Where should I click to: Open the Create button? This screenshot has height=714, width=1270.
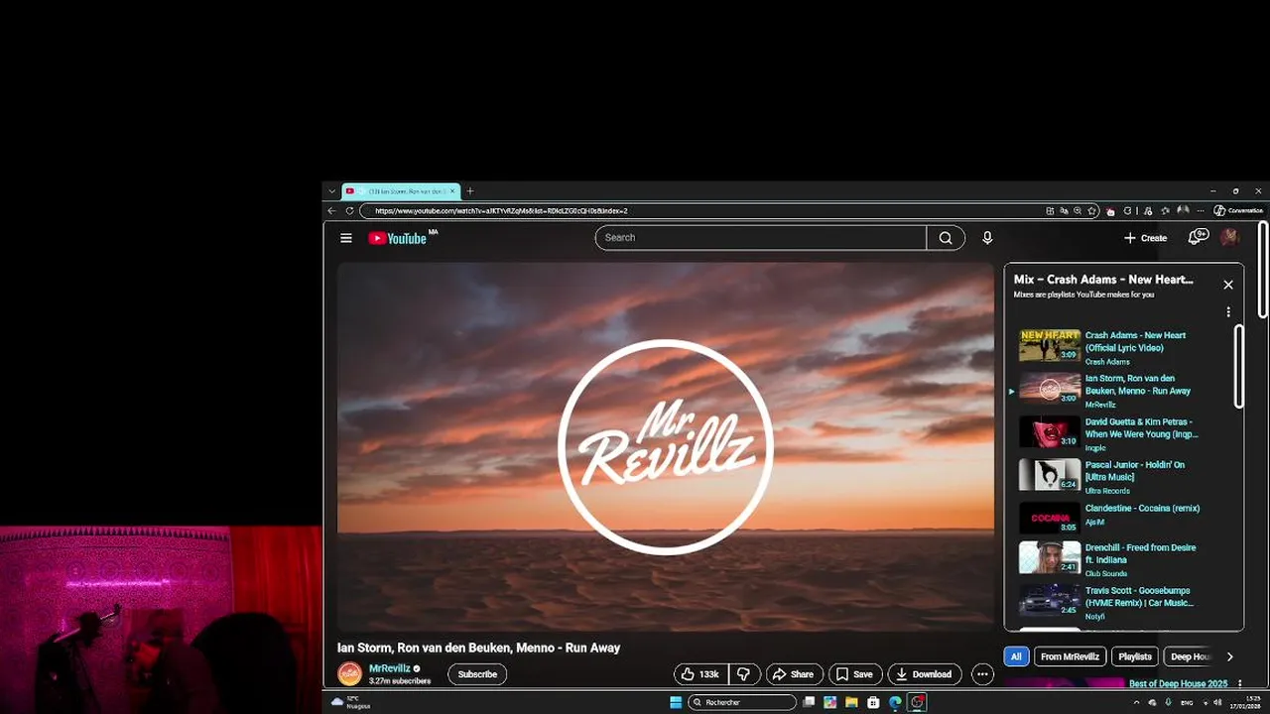pyautogui.click(x=1145, y=238)
